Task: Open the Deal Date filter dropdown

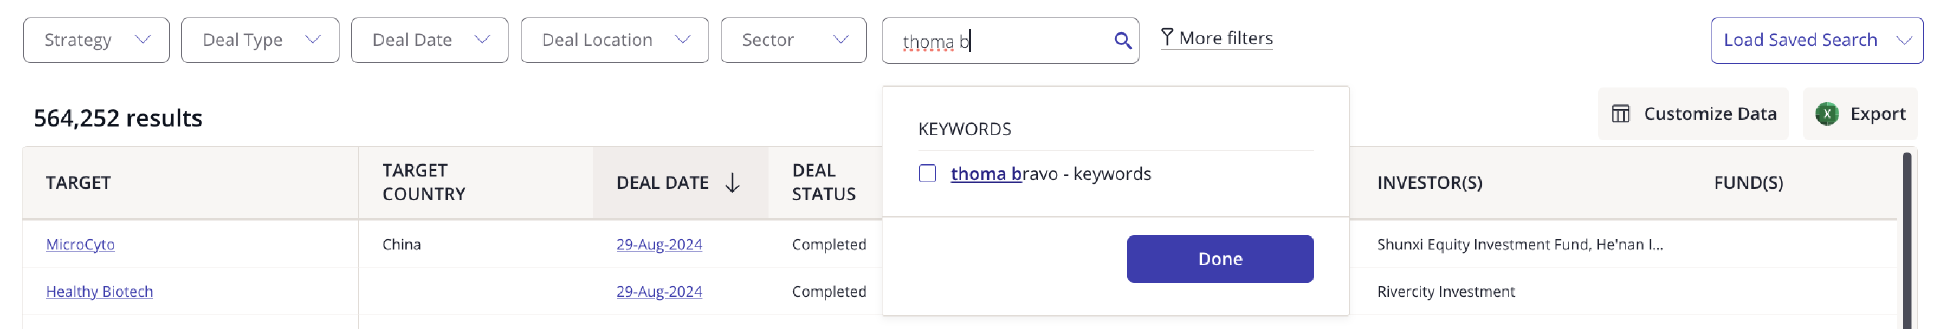Action: (x=429, y=40)
